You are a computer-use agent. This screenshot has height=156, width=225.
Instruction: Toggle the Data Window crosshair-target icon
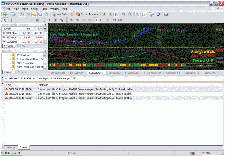[28, 14]
